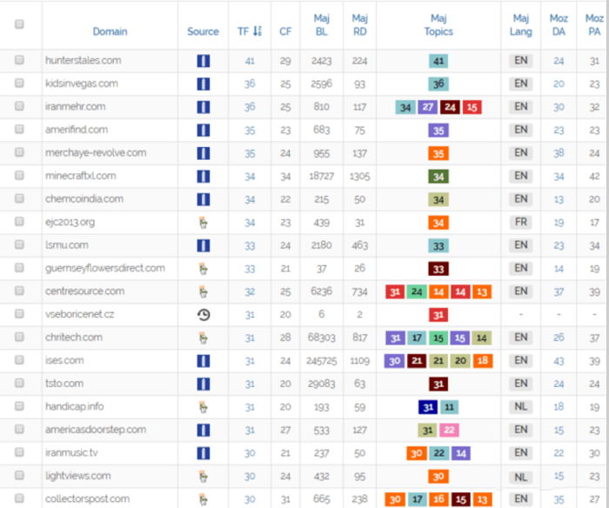Click source icon for iranmehr.com row
609x508 pixels.
203,107
